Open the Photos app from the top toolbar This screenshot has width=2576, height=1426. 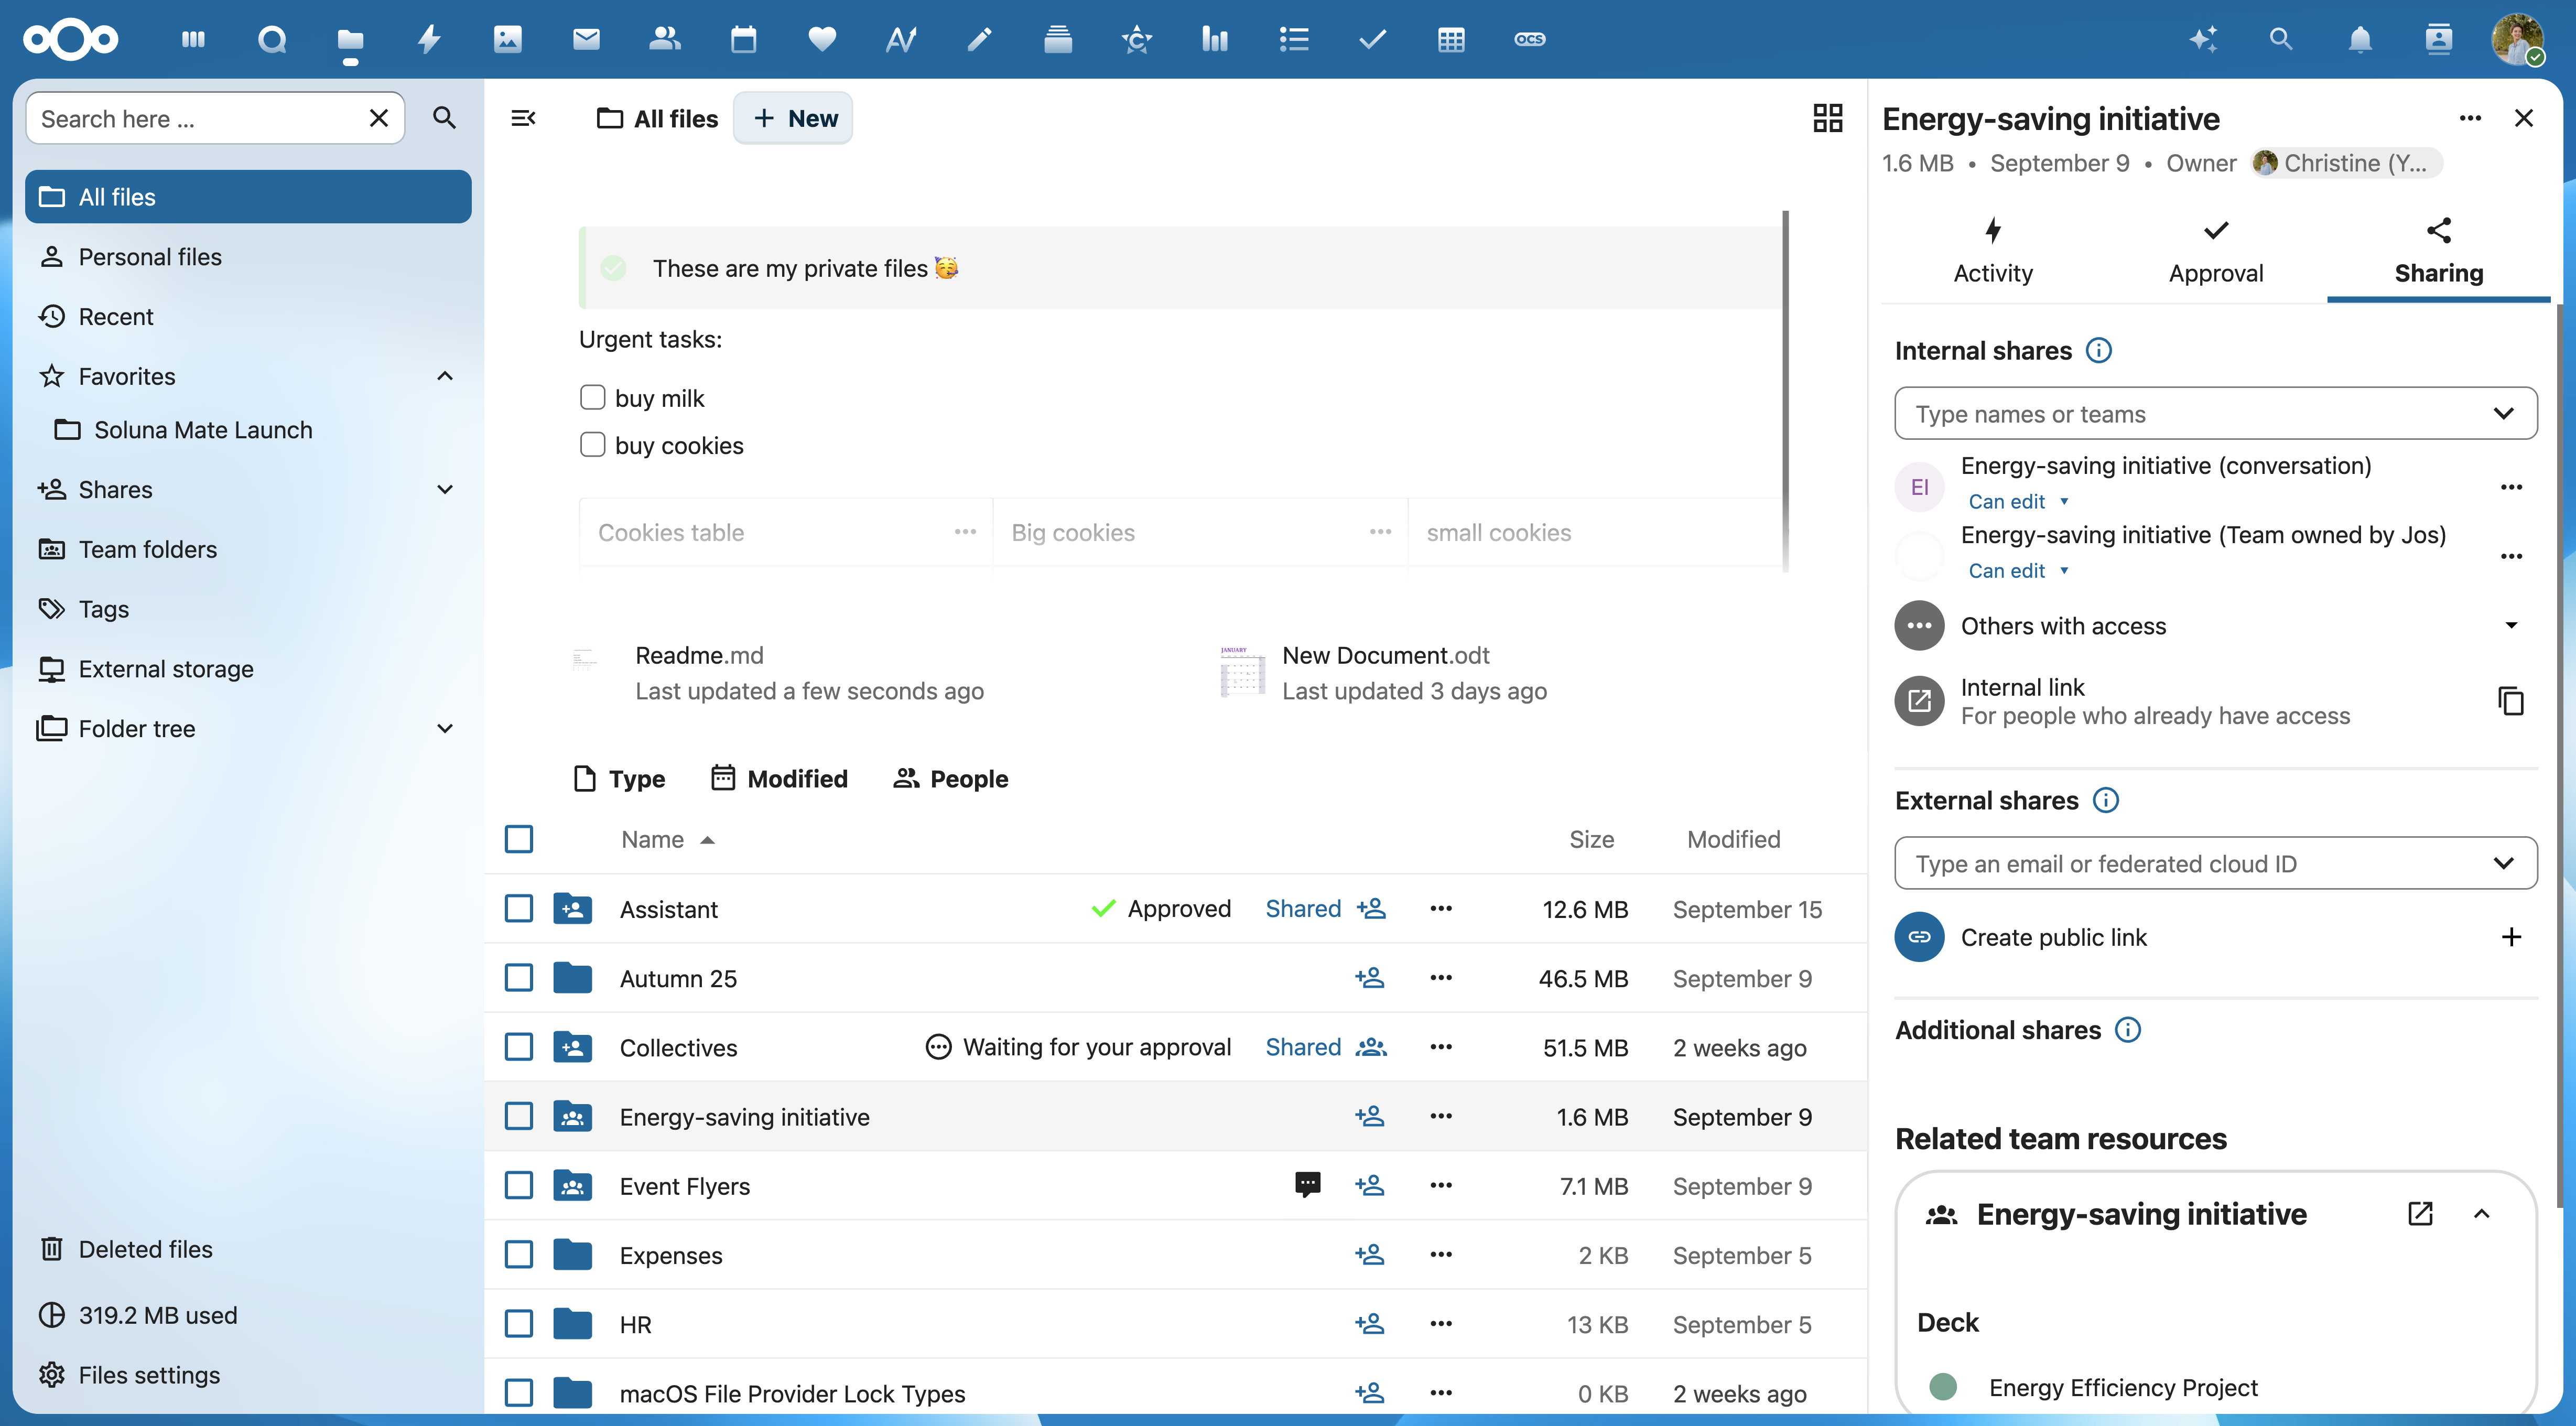tap(508, 40)
